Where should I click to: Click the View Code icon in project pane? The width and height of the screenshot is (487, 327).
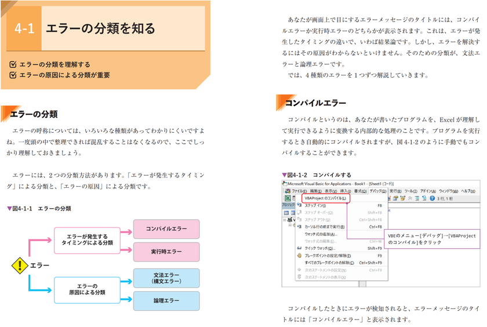286,213
